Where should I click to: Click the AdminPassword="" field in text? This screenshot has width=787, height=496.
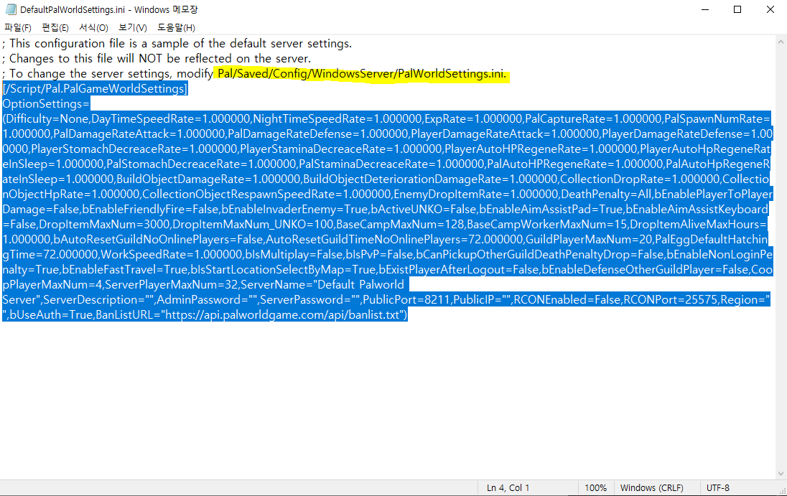[208, 299]
